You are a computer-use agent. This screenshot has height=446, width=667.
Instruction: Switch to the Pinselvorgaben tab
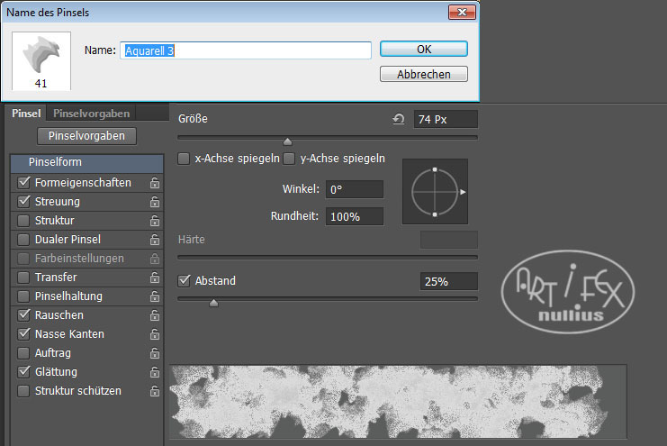(92, 114)
